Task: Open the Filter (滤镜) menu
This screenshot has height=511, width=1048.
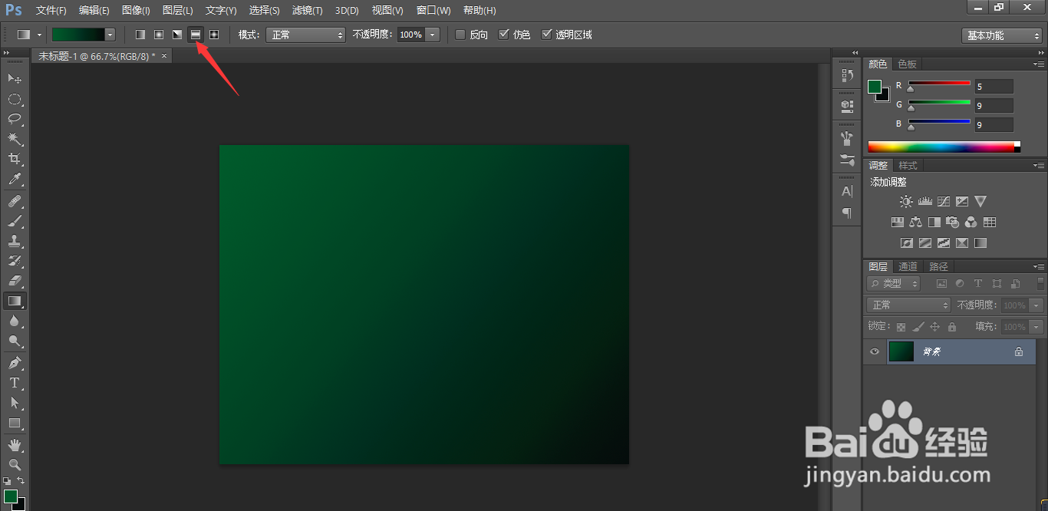Action: [307, 11]
